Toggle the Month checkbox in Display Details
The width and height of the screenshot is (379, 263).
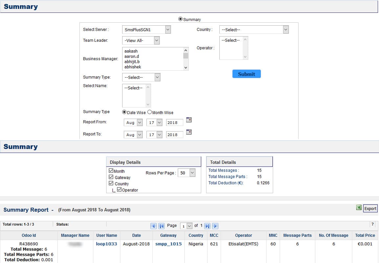click(x=111, y=171)
